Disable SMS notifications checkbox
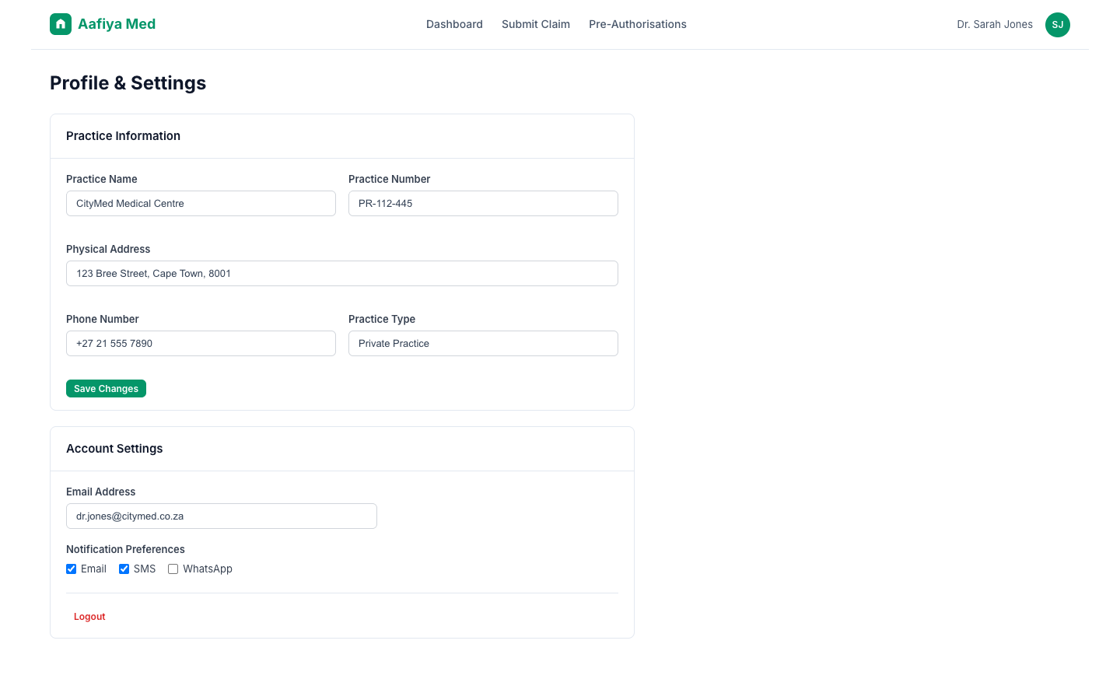The image size is (1120, 700). pos(124,569)
